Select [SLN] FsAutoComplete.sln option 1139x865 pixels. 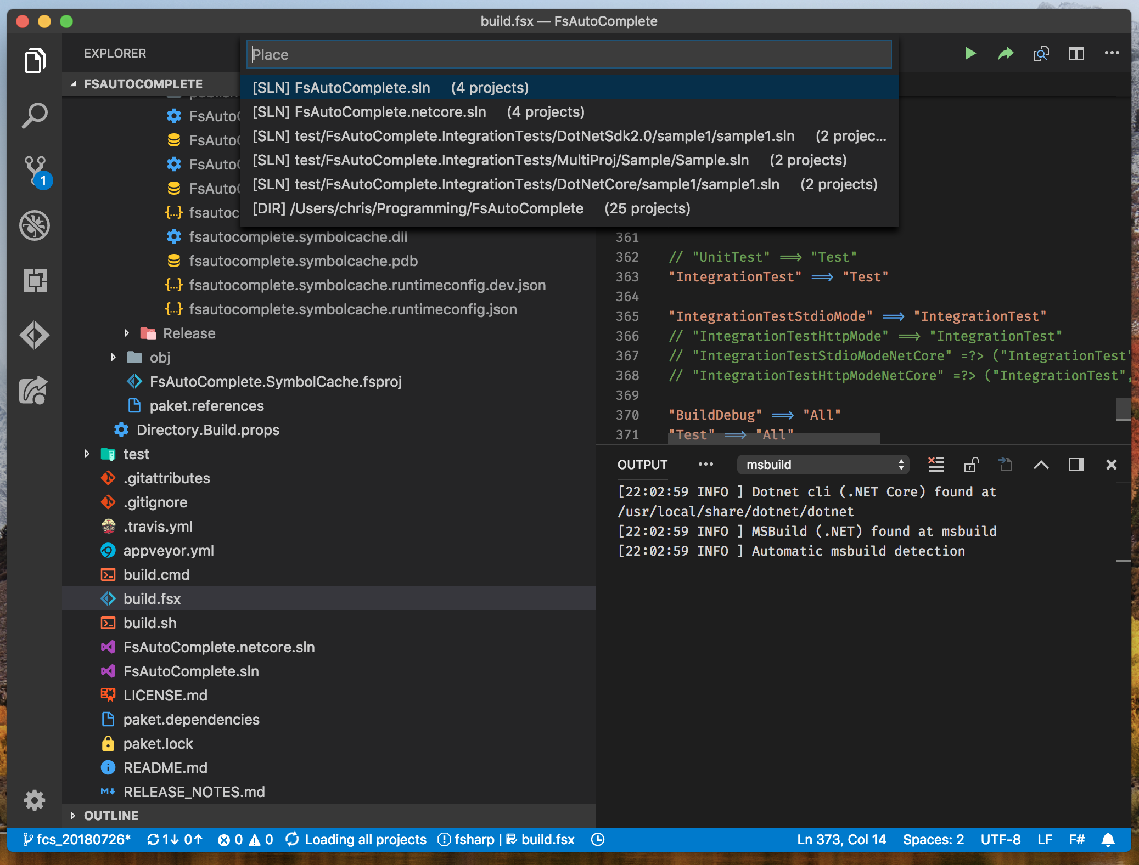point(569,88)
